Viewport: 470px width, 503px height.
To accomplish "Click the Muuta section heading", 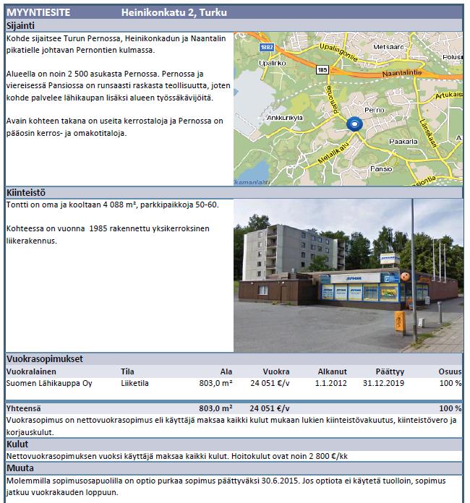I will click(x=20, y=468).
